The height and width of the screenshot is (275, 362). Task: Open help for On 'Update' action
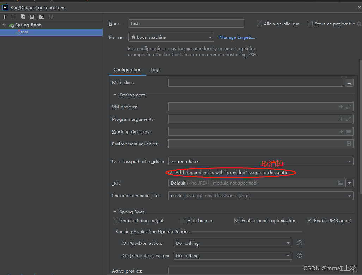point(300,243)
